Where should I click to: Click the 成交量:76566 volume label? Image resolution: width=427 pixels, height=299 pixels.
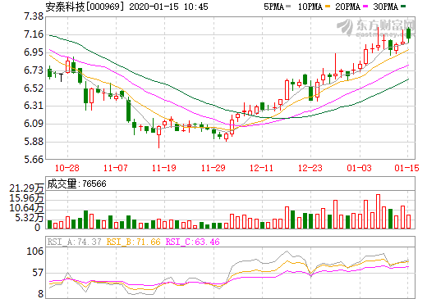[x=76, y=183]
